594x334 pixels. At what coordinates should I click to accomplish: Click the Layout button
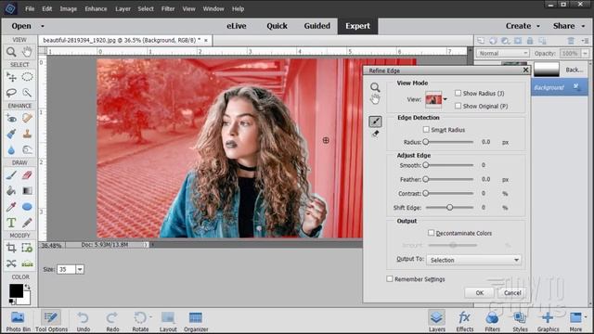(168, 321)
